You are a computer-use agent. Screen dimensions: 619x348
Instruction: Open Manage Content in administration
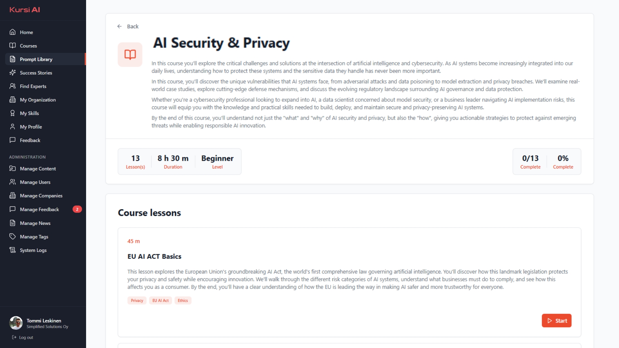pyautogui.click(x=38, y=169)
